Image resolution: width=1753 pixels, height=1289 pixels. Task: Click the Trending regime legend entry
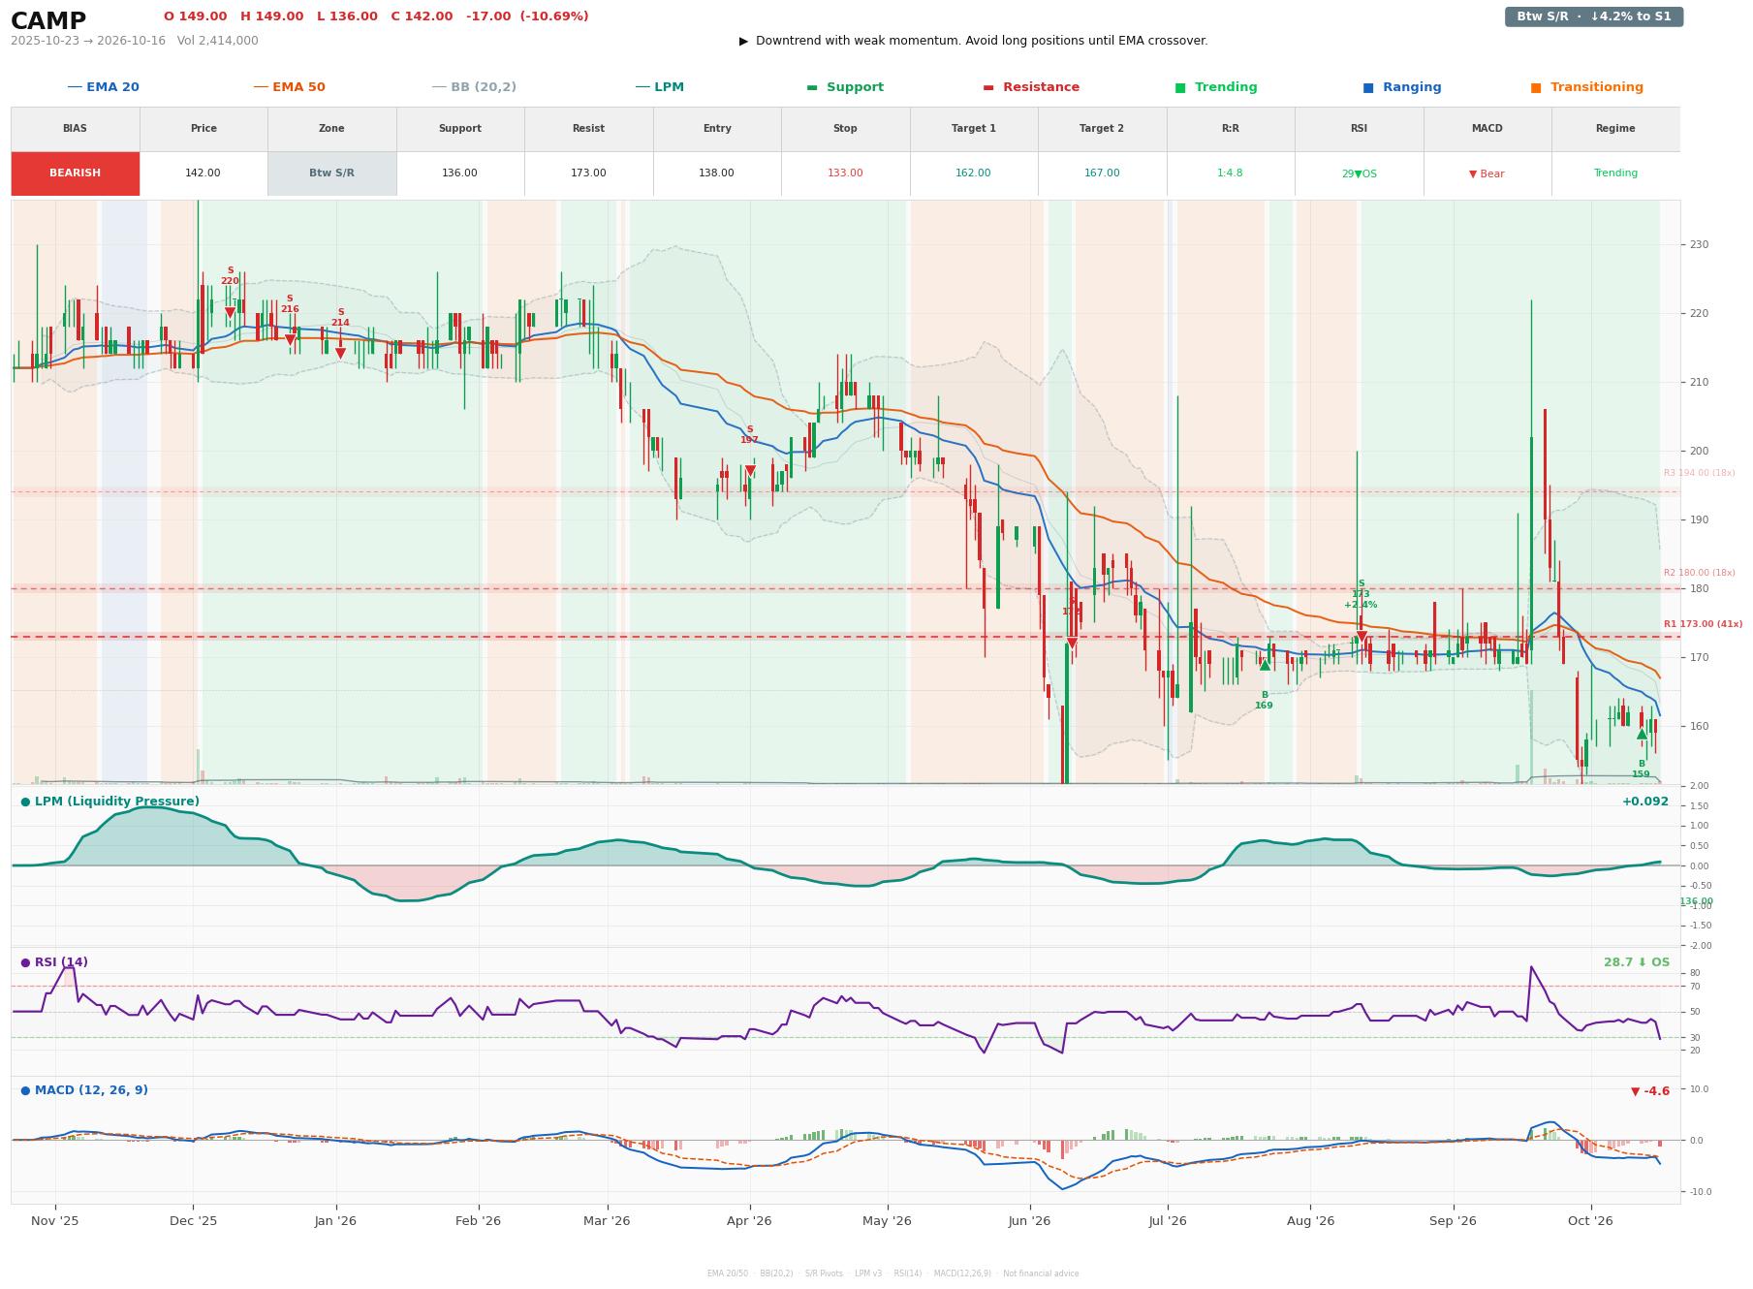[1216, 87]
